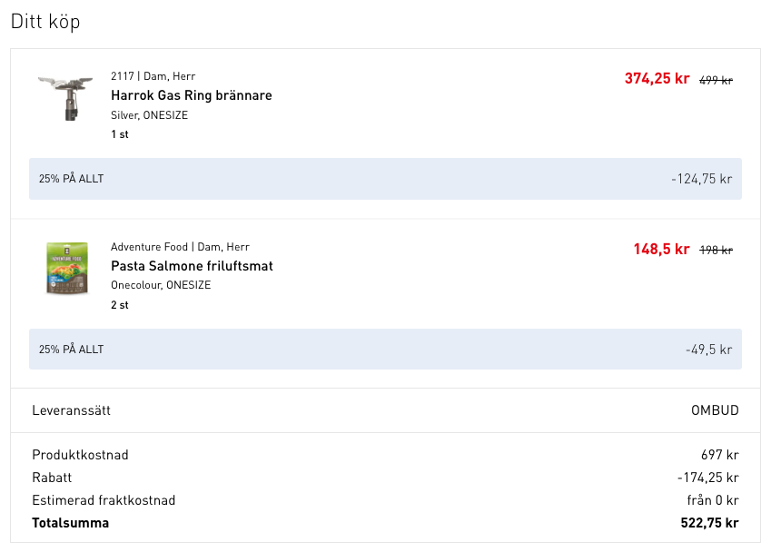Click the OMBUD delivery option
Image resolution: width=771 pixels, height=552 pixels.
(x=715, y=410)
